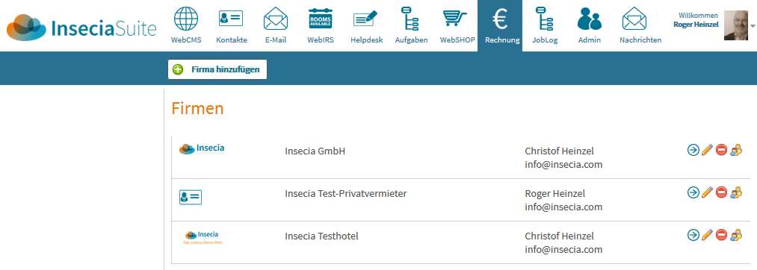Open the Kontakte contact card module
Image resolution: width=757 pixels, height=270 pixels.
231,25
